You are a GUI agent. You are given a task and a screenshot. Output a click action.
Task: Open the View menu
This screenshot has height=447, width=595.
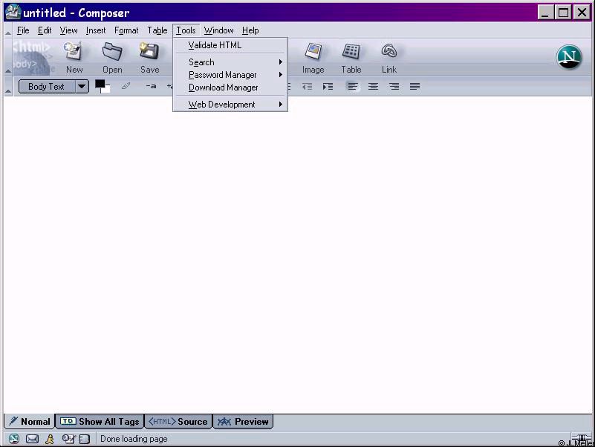(68, 30)
